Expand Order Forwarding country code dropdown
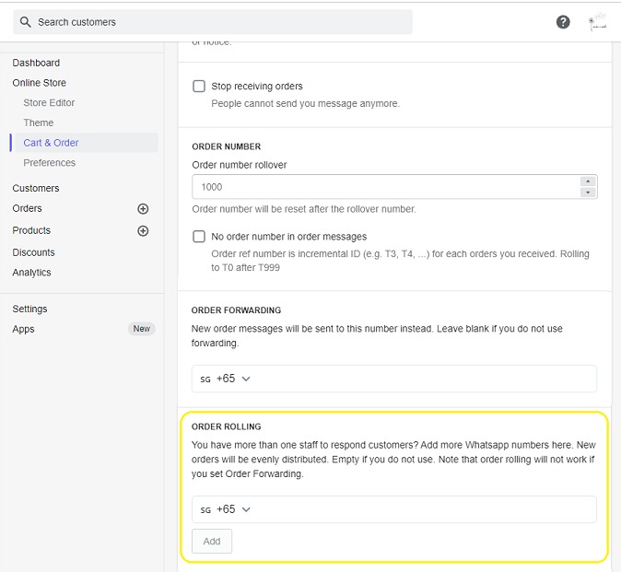621x572 pixels. [x=227, y=379]
